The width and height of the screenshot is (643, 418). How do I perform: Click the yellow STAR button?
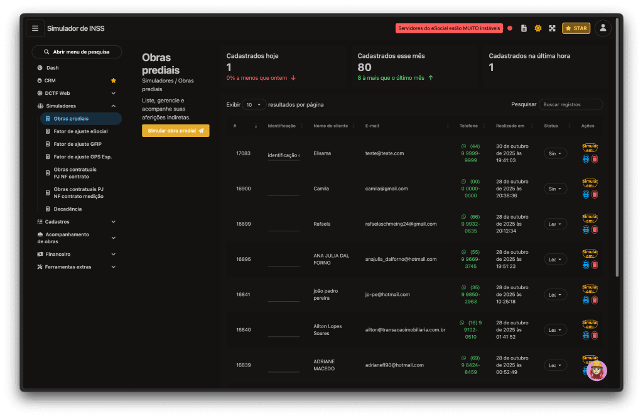tap(576, 28)
